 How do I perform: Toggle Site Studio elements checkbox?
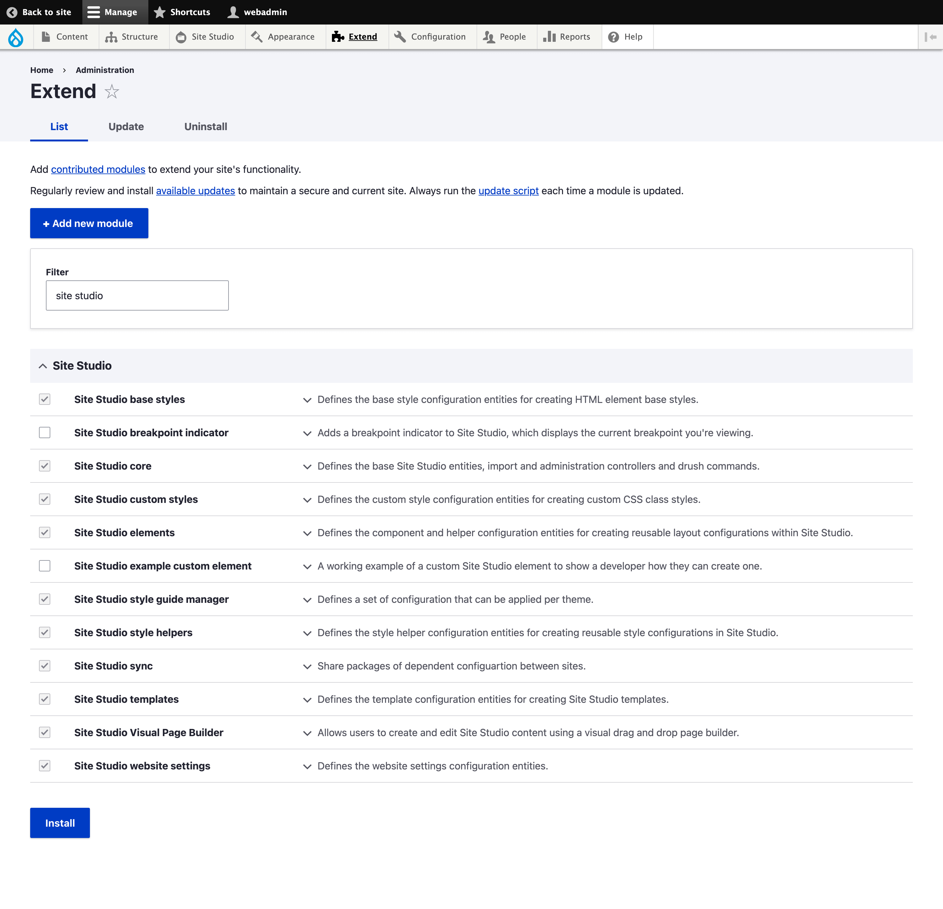45,533
